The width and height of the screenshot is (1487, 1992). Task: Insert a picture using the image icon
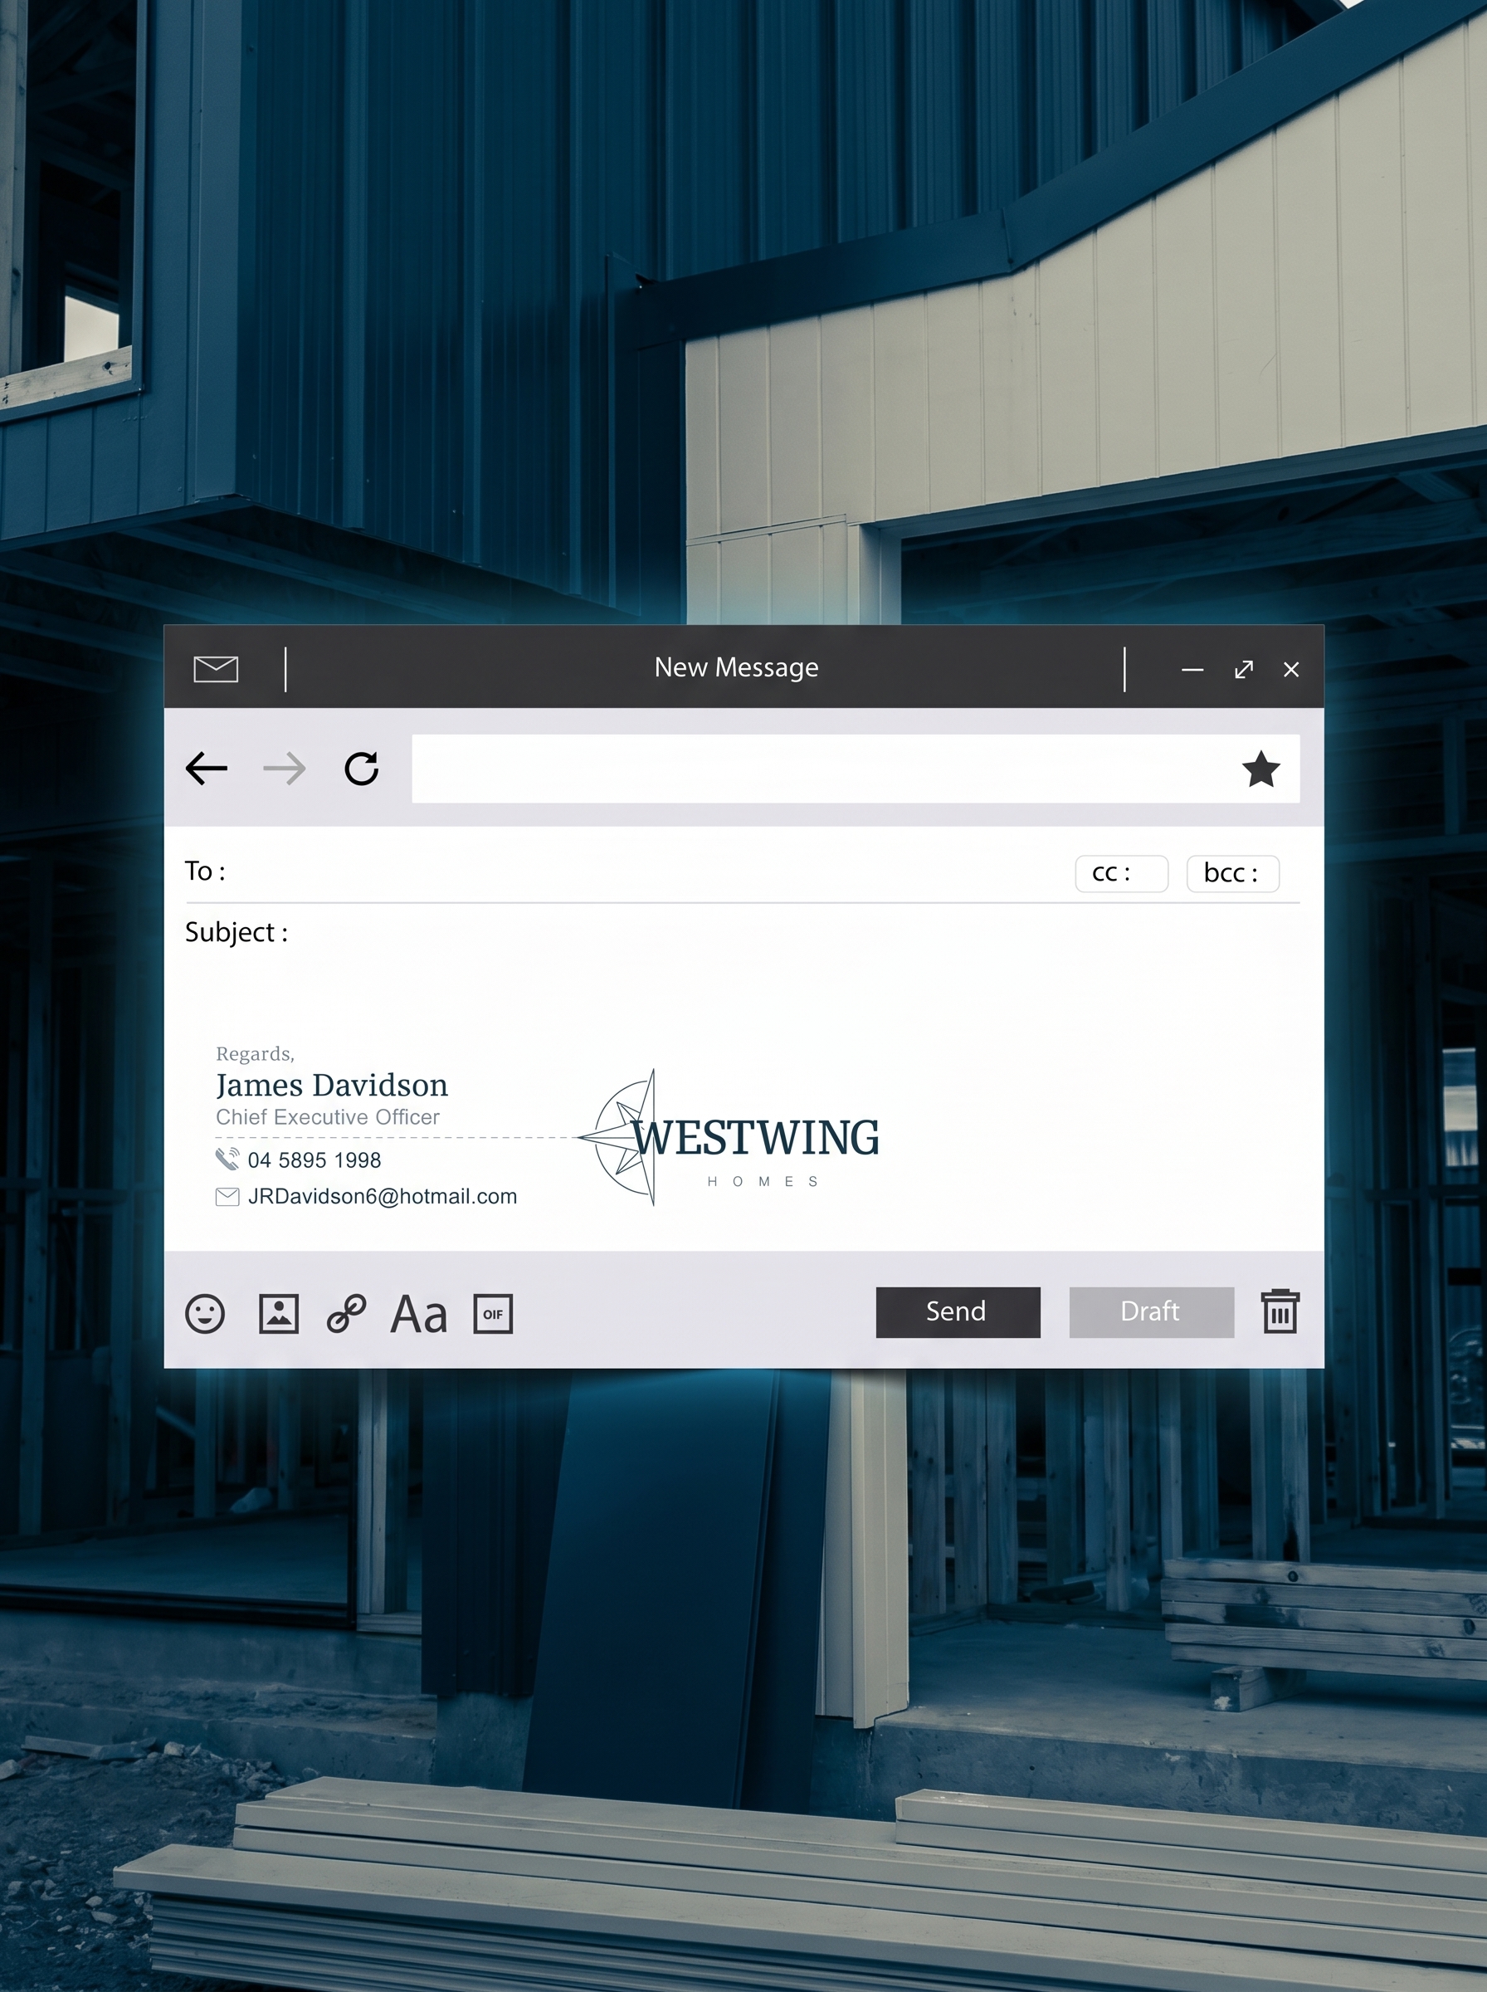[x=279, y=1314]
